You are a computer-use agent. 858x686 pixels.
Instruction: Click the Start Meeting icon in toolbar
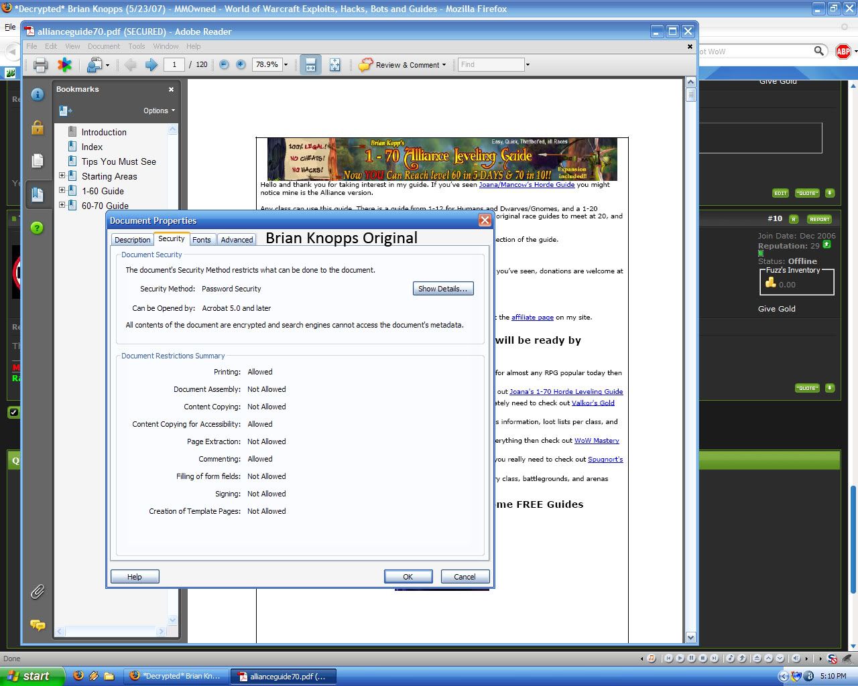(95, 65)
